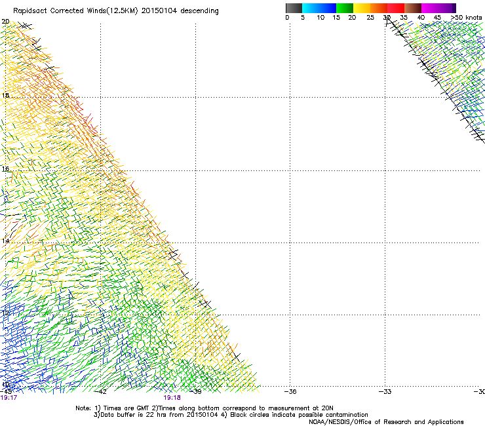The image size is (485, 426).
Task: Click the '10' legend scale number
Action: 320,18
